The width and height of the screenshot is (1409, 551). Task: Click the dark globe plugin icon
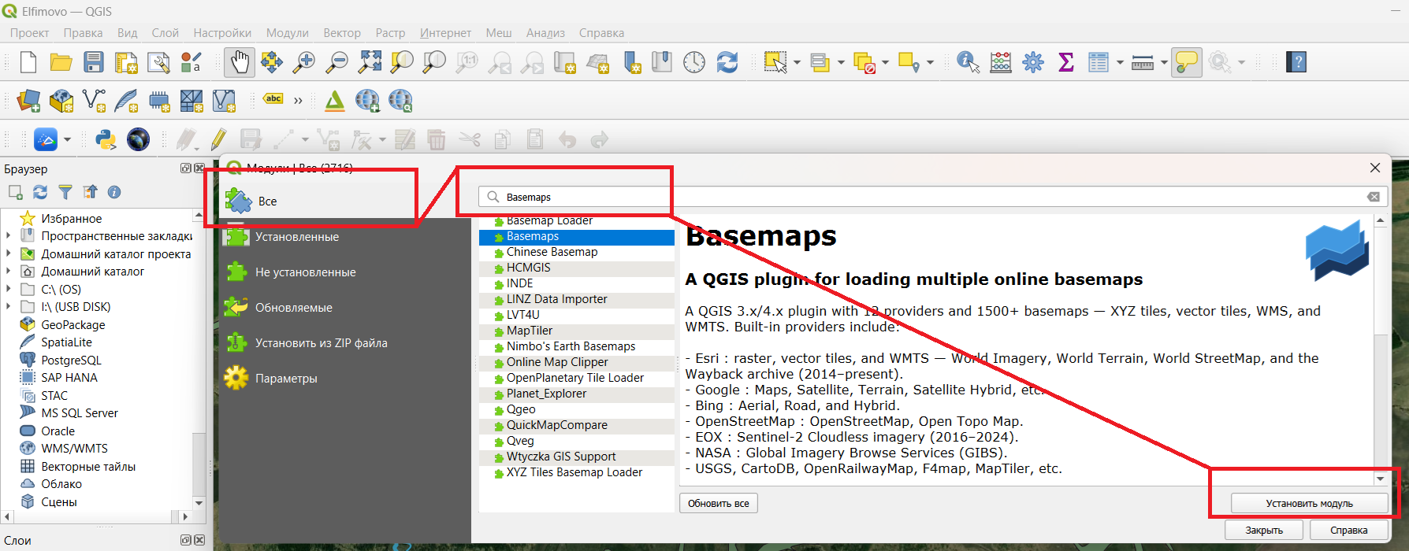(138, 139)
